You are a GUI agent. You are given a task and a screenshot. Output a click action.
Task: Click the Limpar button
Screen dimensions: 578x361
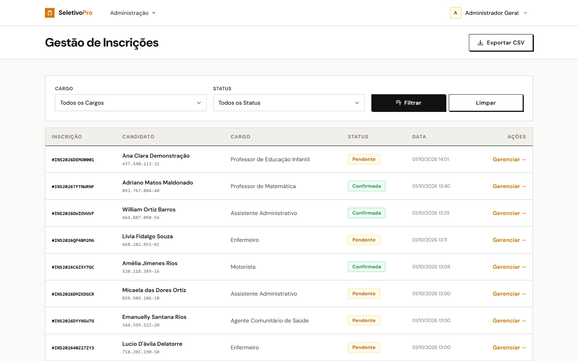click(x=486, y=103)
